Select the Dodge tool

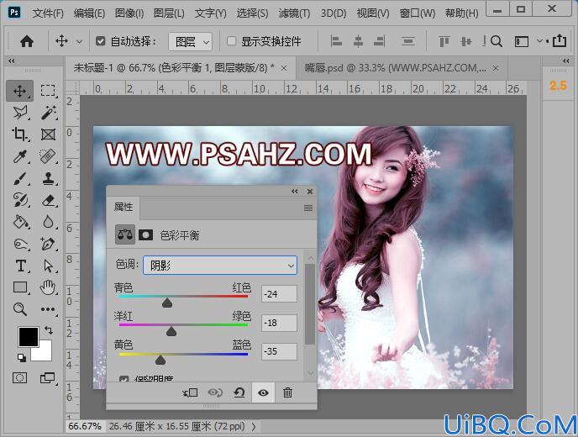[20, 244]
